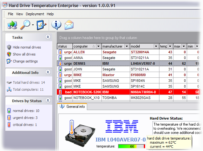The height and width of the screenshot is (151, 203).
Task: Click the SP1614C row thermometer status icon
Action: point(60,86)
